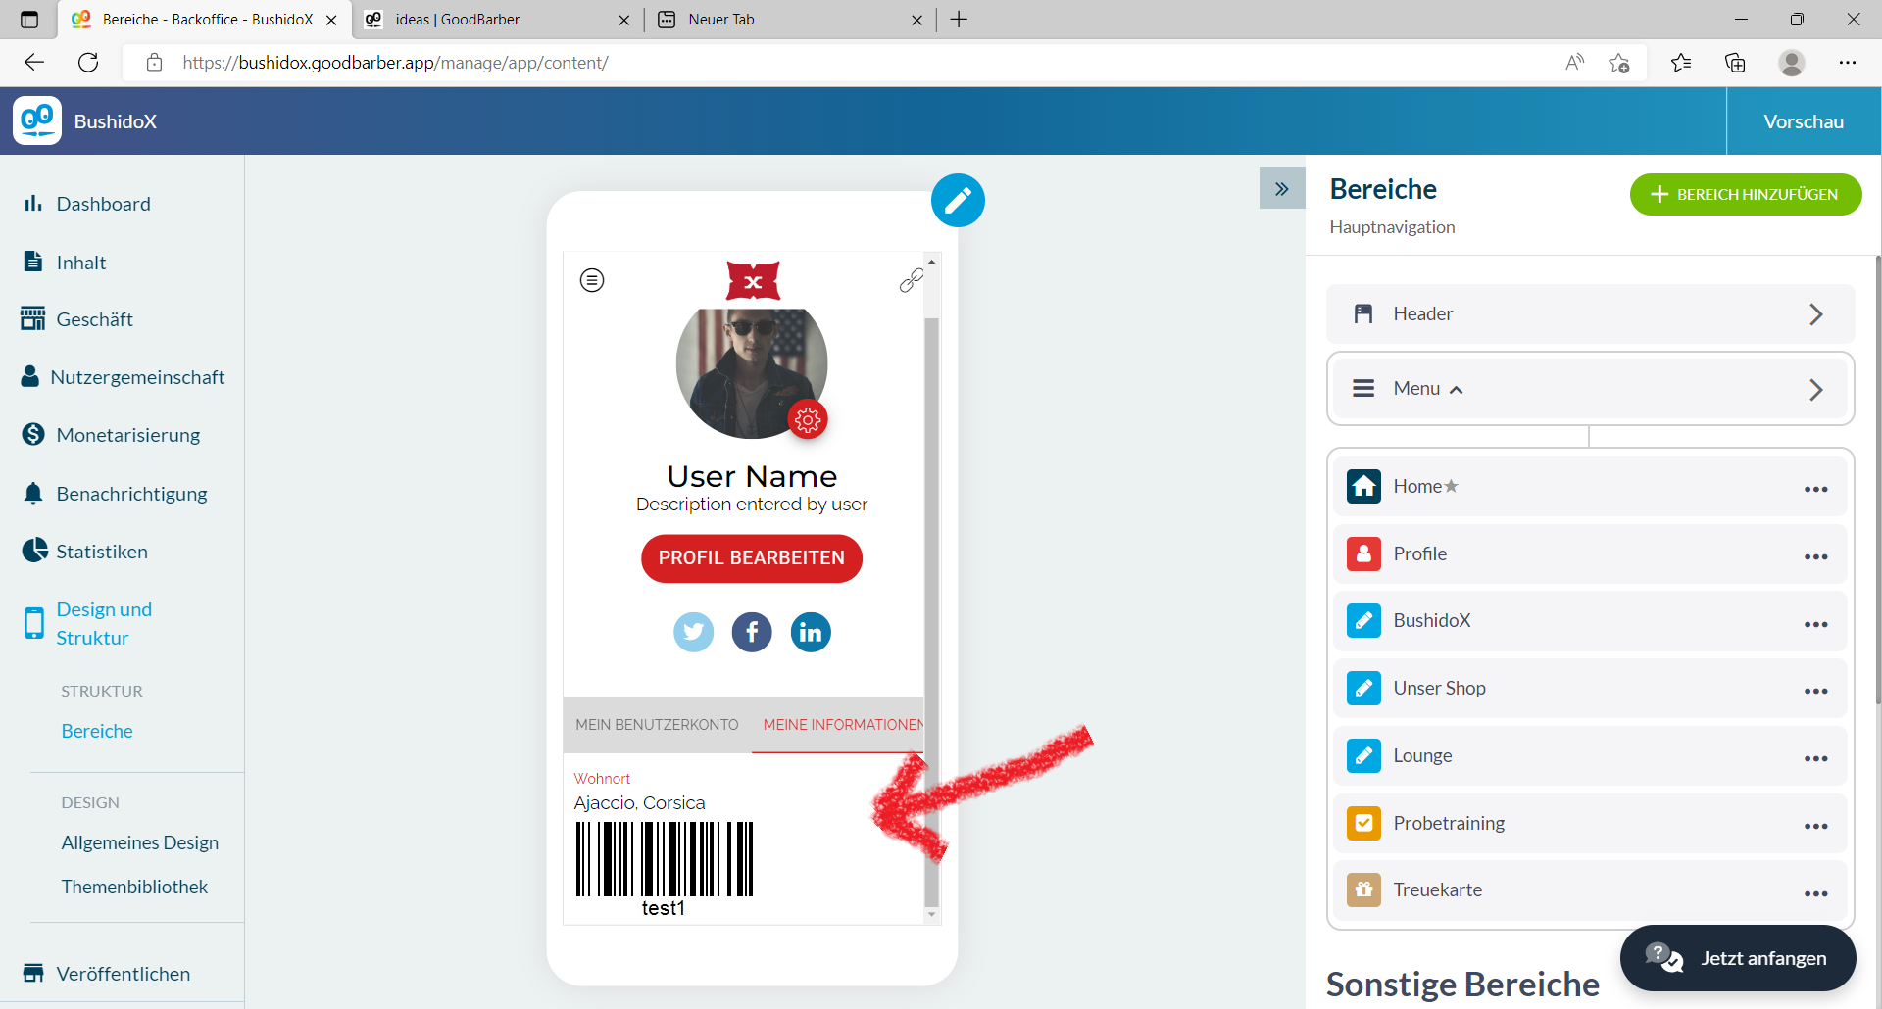
Task: Open browser collections icon
Action: 1735,63
